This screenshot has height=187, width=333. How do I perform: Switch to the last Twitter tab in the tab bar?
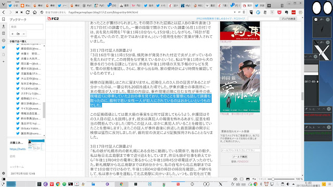[x=259, y=6]
